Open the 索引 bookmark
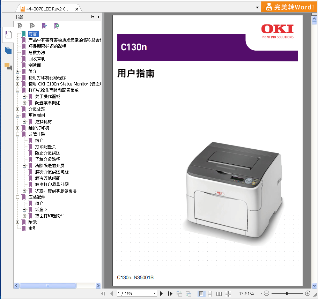Screen dimensions: 318x299 click(x=33, y=229)
